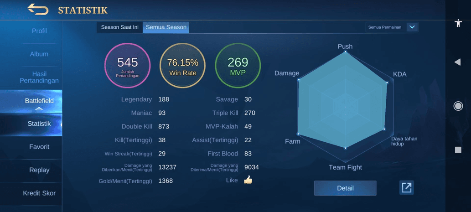This screenshot has width=471, height=212.
Task: Tap the 545 Jumlah Pertandingan circle
Action: [127, 66]
